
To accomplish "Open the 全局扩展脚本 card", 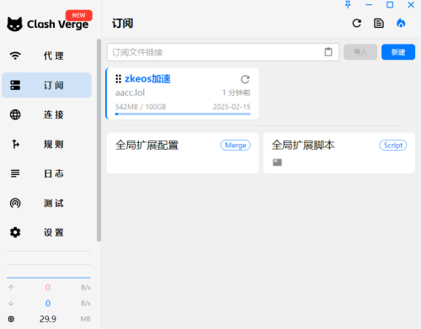I will [x=339, y=153].
